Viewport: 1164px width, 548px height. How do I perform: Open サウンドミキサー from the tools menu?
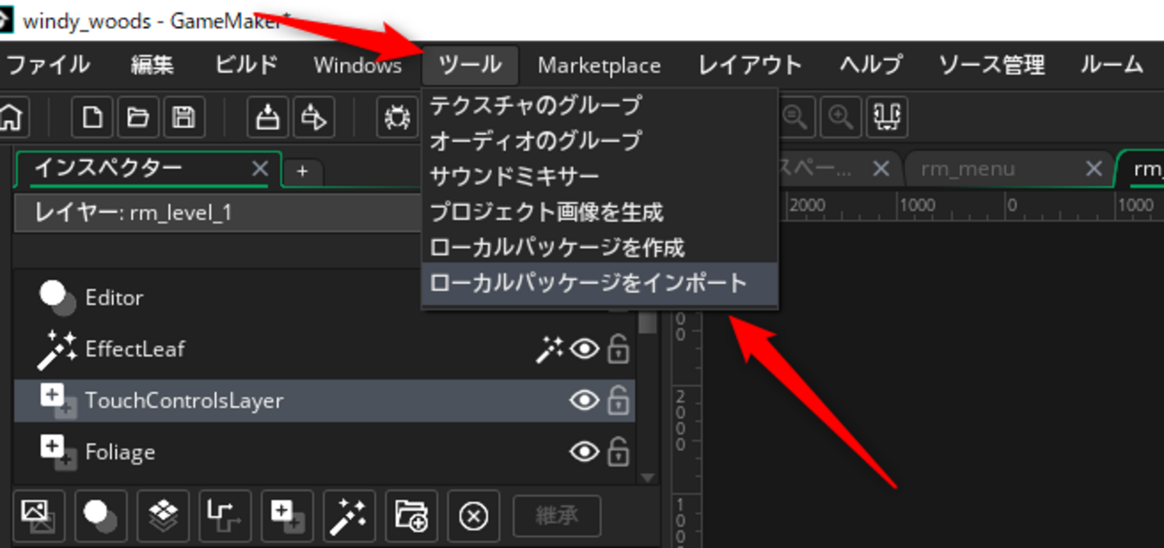point(599,176)
